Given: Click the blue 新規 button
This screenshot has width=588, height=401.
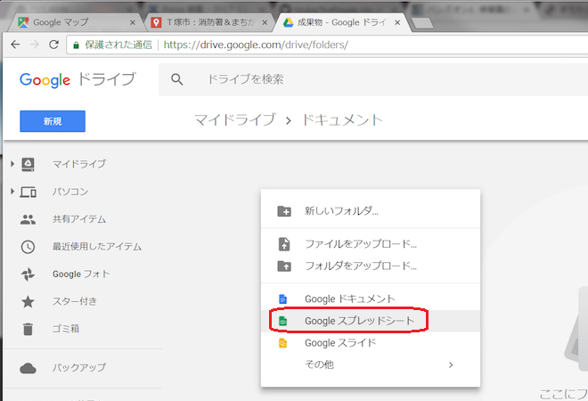Looking at the screenshot, I should point(53,121).
